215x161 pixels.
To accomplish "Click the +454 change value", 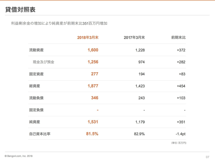I will (181, 86).
